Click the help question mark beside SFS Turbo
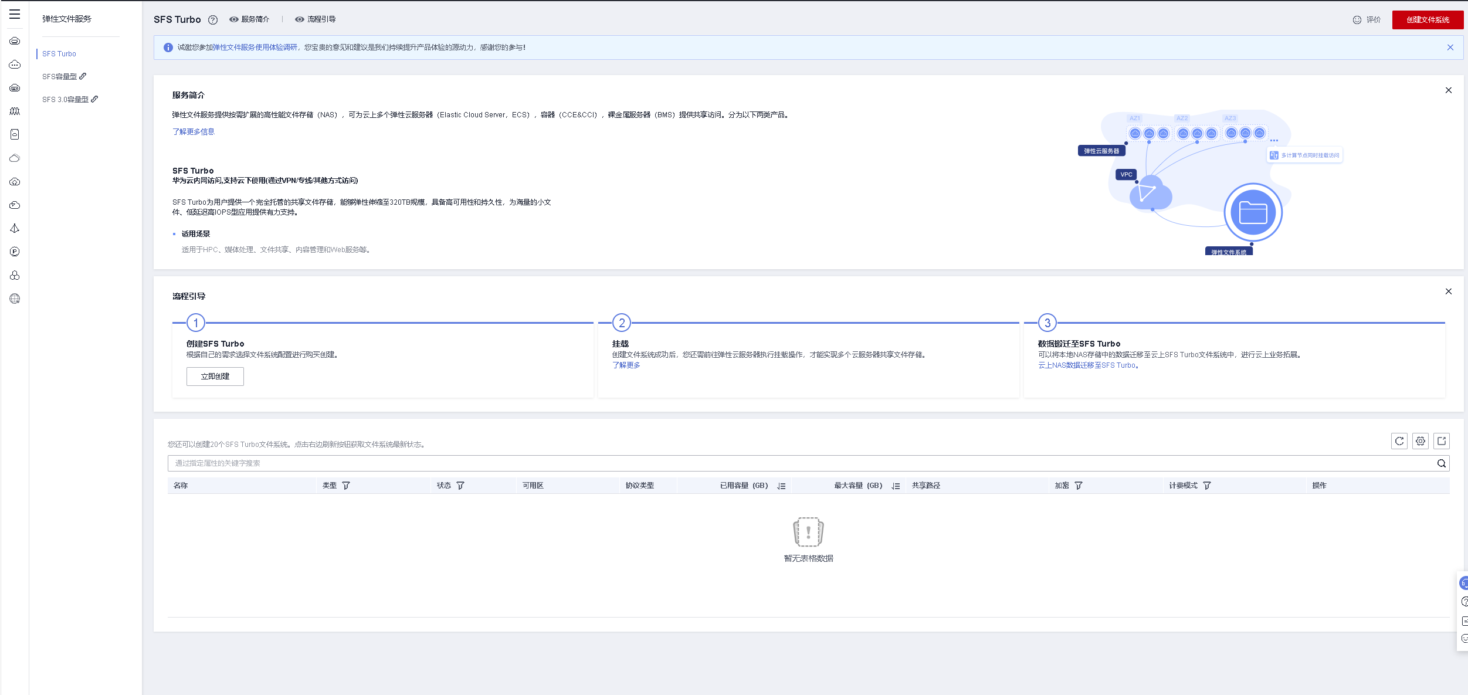Viewport: 1468px width, 695px height. [213, 20]
